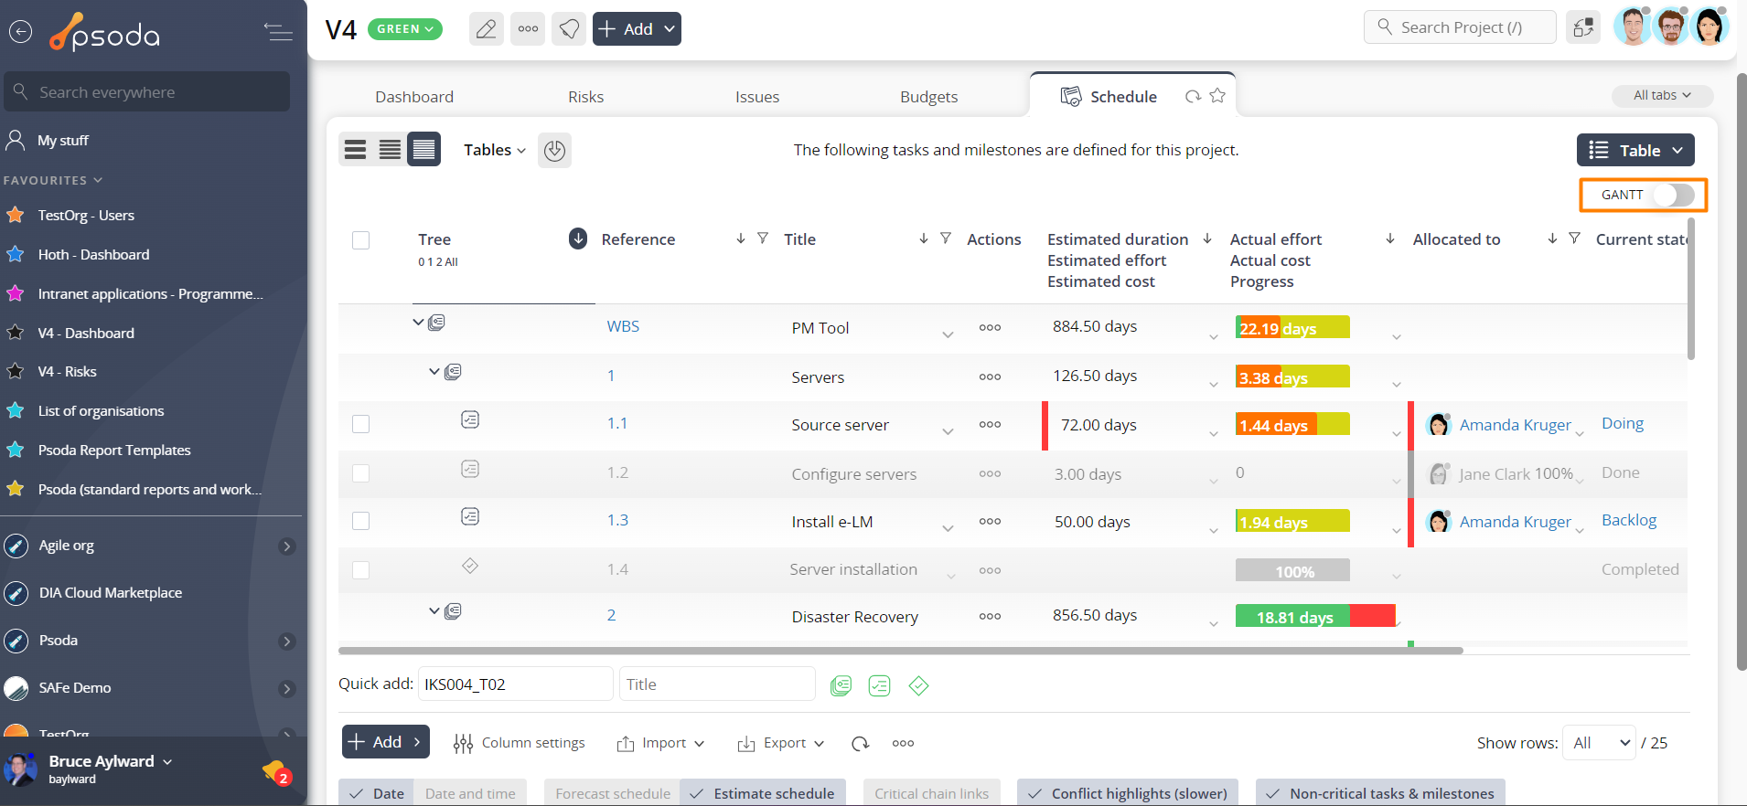Switch to the Budgets tab
1747x806 pixels.
[x=929, y=97]
